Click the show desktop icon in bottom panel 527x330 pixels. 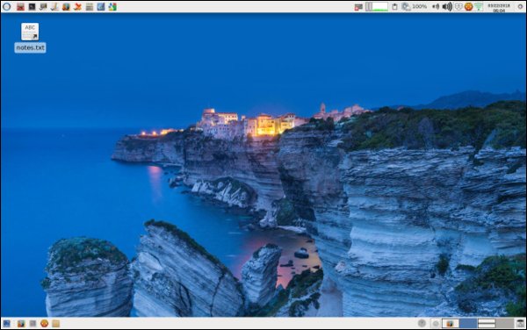click(x=6, y=323)
